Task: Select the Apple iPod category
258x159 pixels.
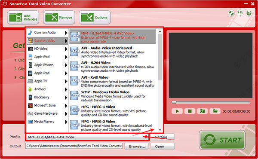Action: pyautogui.click(x=47, y=57)
